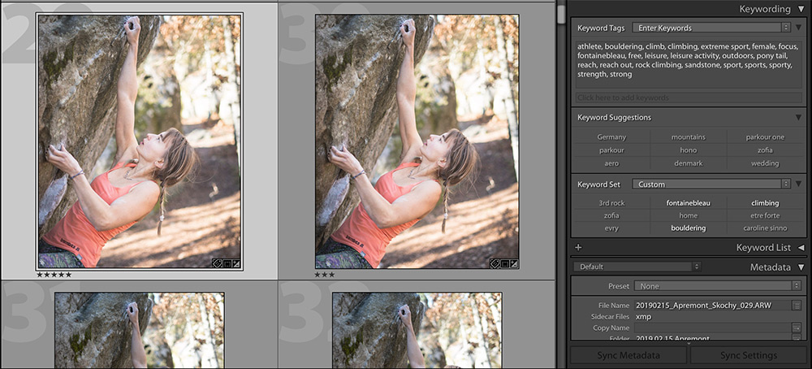812x369 pixels.
Task: Click the File Name batch rename icon
Action: 797,306
